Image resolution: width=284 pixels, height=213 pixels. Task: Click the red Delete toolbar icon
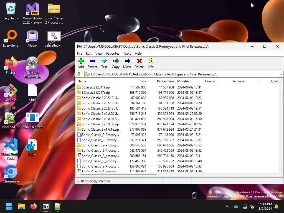(139, 63)
